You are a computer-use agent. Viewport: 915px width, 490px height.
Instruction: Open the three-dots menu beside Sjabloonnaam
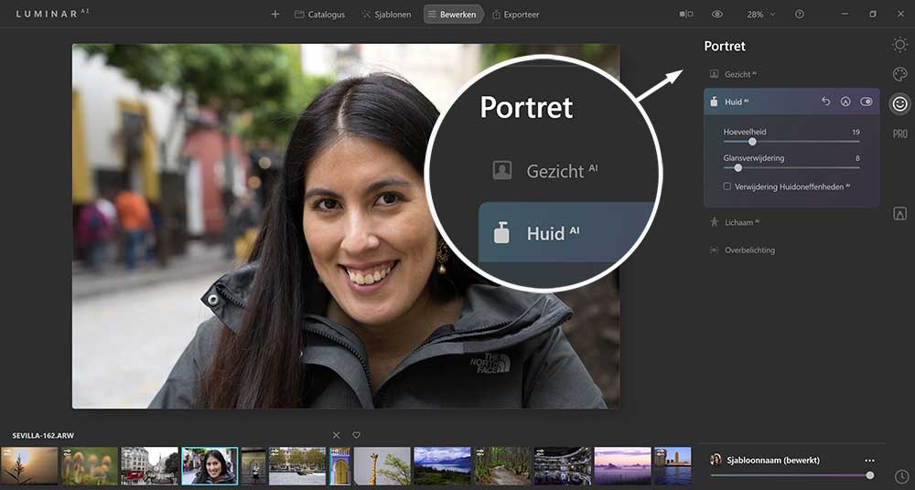(870, 460)
